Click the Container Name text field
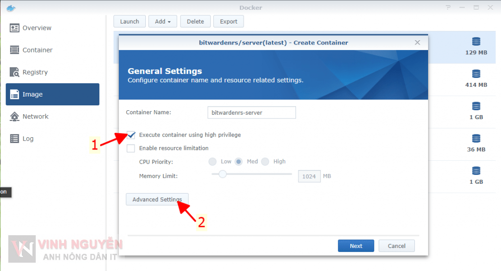Image resolution: width=501 pixels, height=271 pixels. click(x=251, y=113)
